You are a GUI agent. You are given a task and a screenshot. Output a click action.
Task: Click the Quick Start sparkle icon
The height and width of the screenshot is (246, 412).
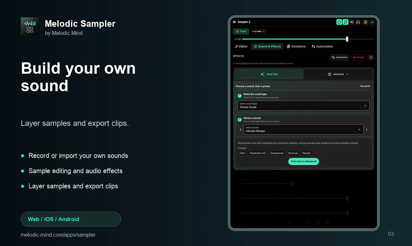click(262, 74)
